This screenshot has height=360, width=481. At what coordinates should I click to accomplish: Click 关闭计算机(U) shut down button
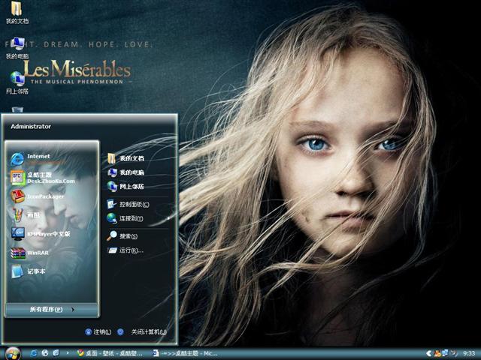coord(142,332)
